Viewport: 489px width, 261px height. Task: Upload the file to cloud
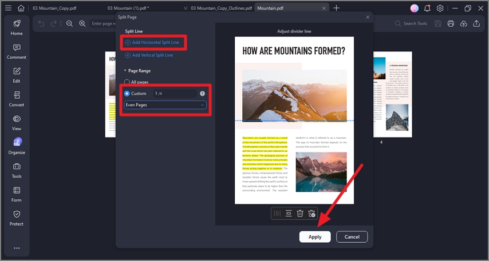pyautogui.click(x=463, y=23)
